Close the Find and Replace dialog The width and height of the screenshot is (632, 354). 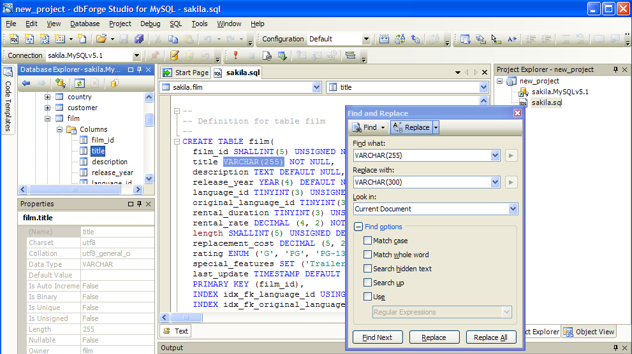point(518,113)
